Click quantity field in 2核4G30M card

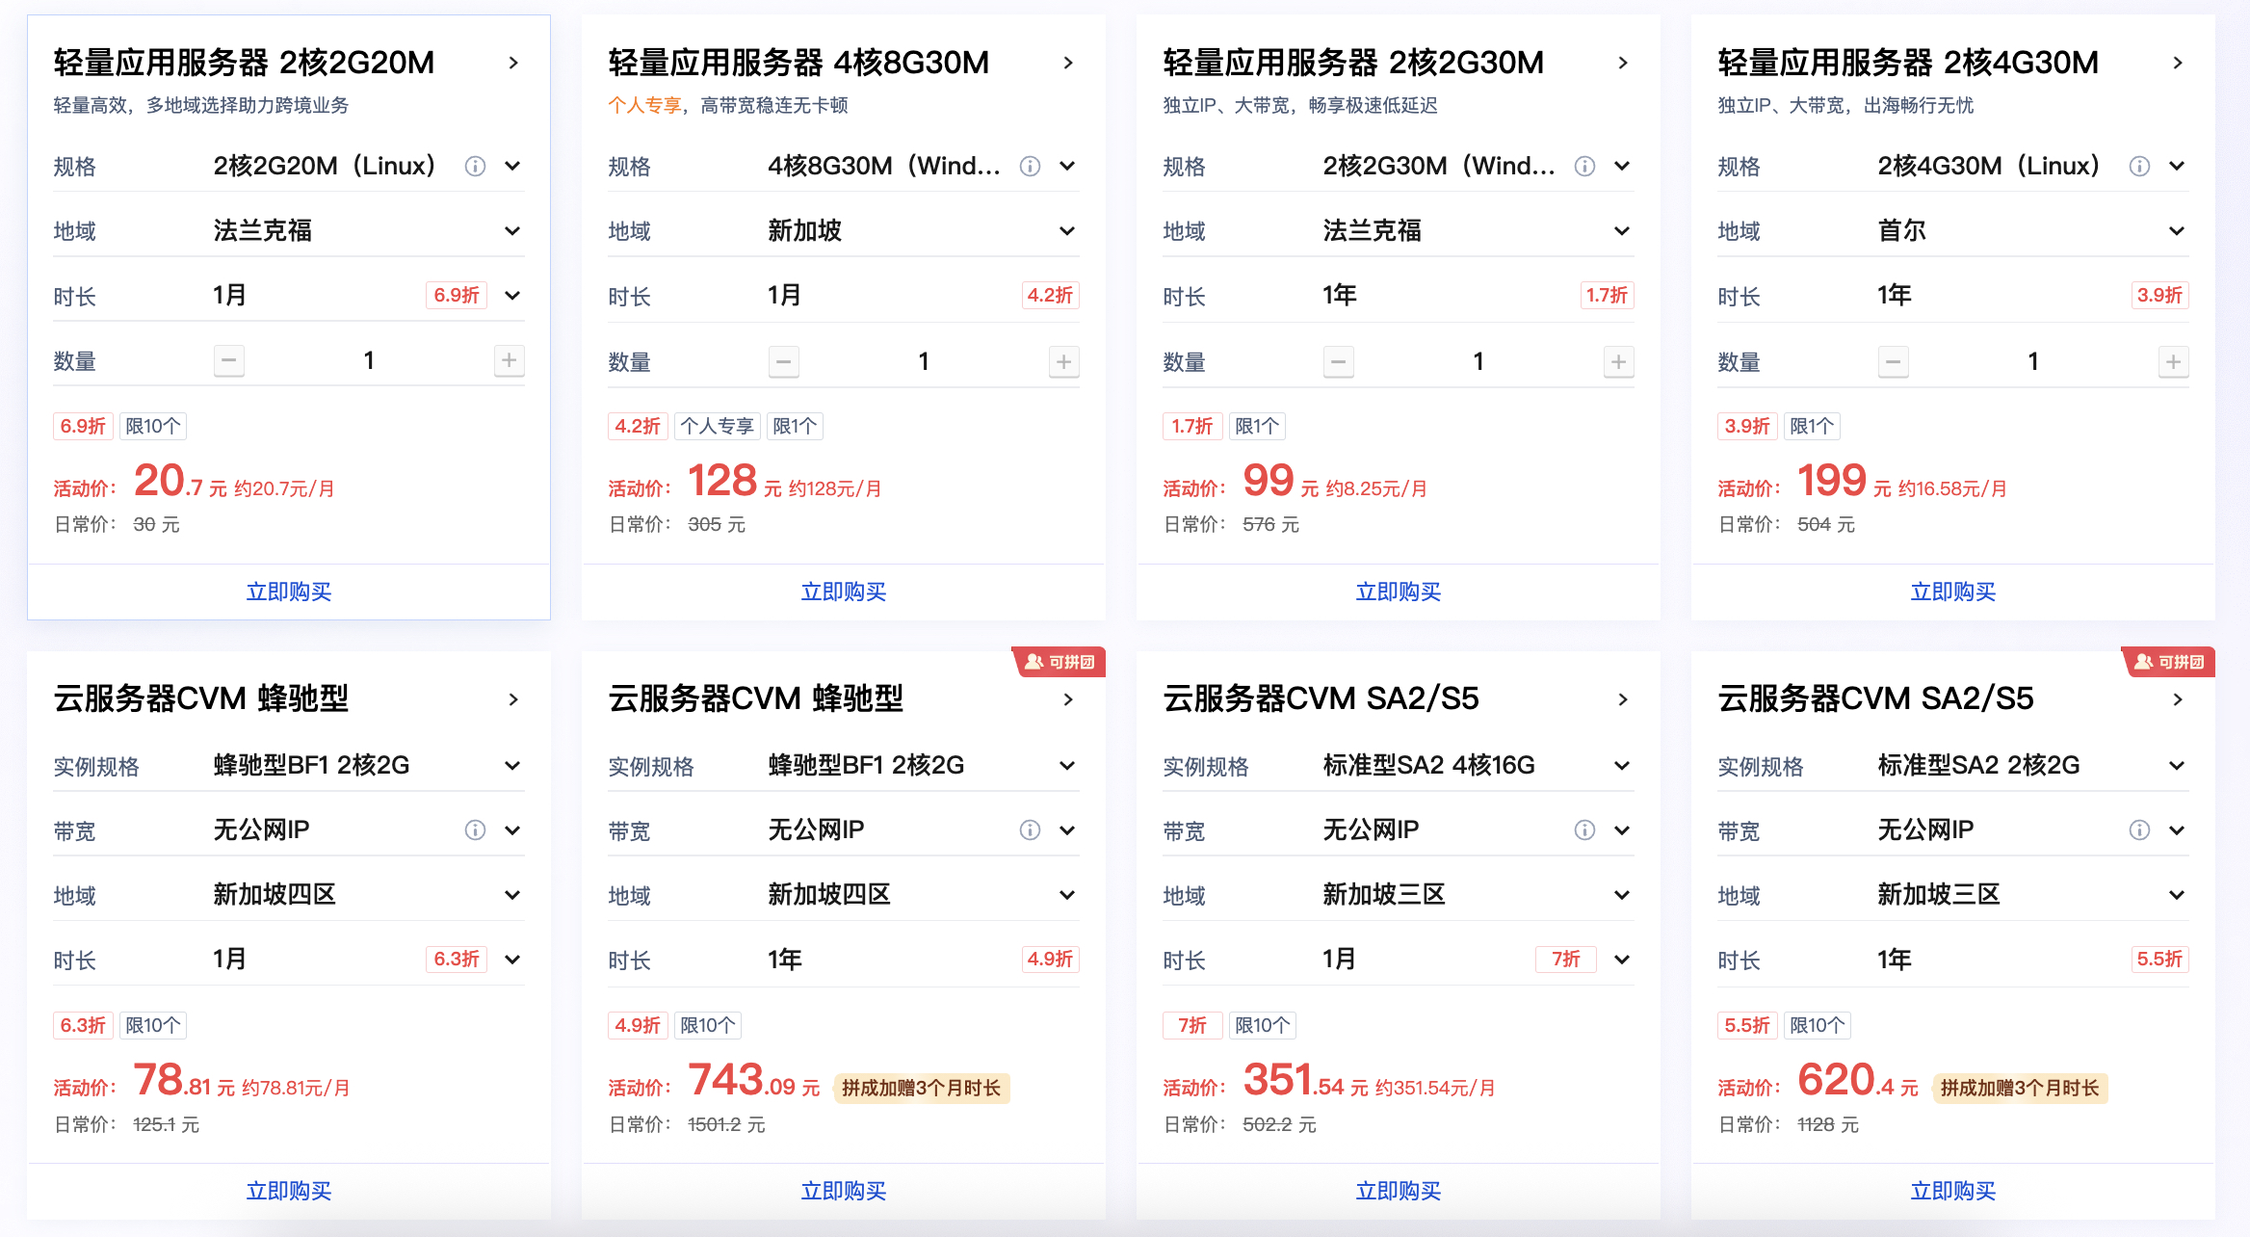click(x=2033, y=361)
